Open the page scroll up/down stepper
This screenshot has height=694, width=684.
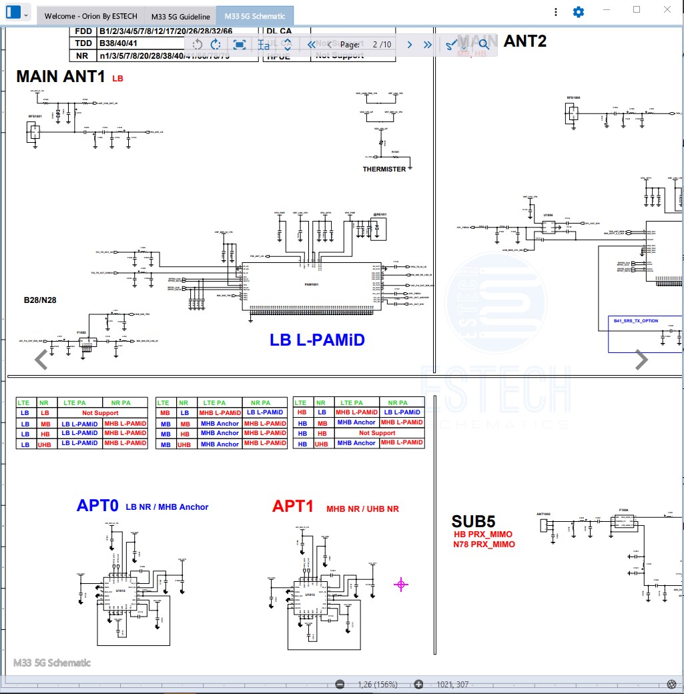click(287, 45)
